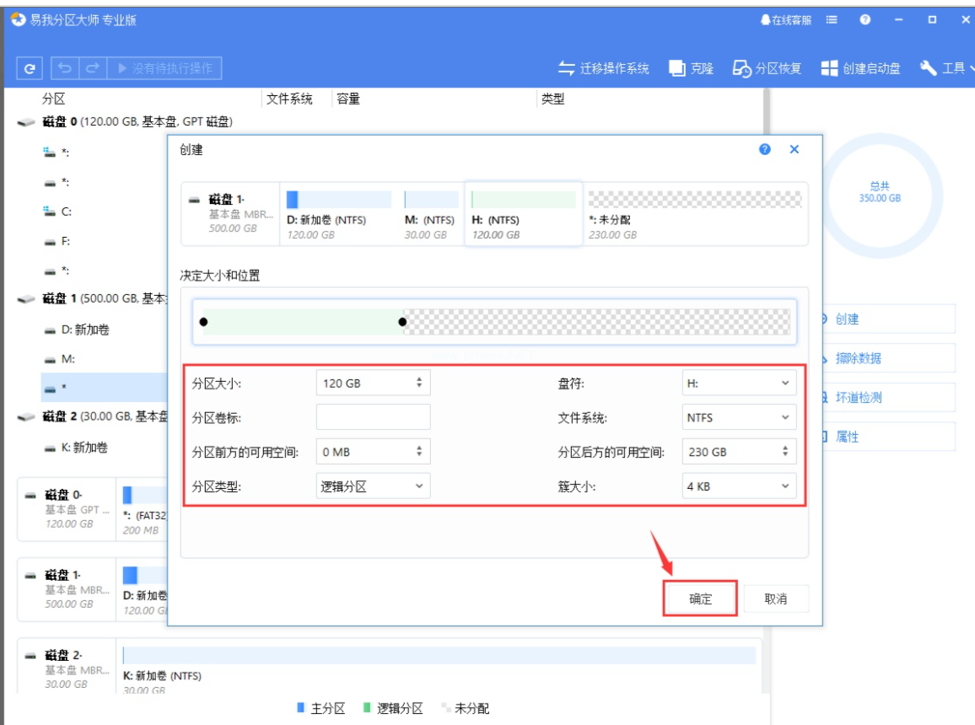The image size is (975, 725).
Task: Open the 分区类型 逻辑分区 dropdown
Action: (x=373, y=486)
